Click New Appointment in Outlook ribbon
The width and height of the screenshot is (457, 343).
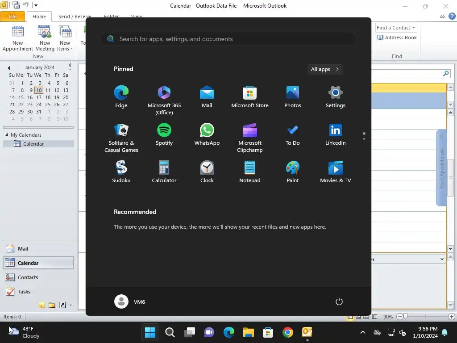(17, 39)
